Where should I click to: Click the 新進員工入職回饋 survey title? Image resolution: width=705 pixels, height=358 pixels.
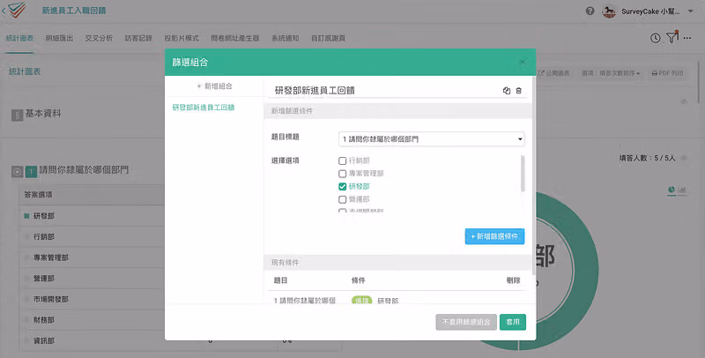[74, 11]
